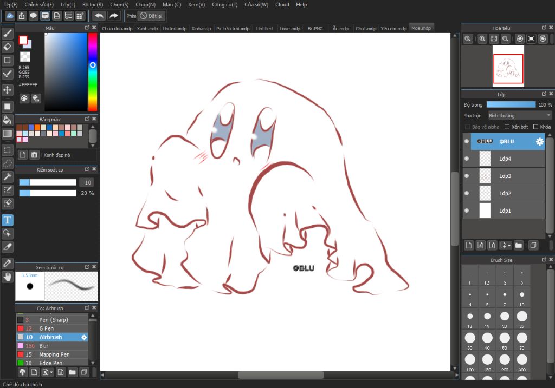Open Airbrush brush settings gear
This screenshot has width=555, height=388.
84,337
